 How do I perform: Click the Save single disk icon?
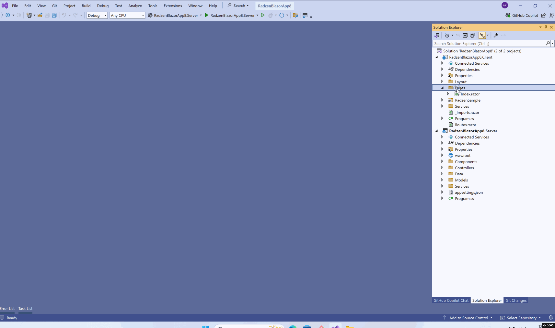[47, 15]
